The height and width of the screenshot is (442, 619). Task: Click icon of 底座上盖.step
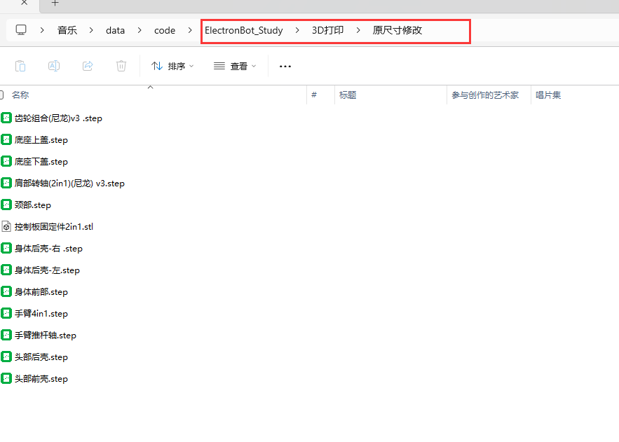click(6, 139)
